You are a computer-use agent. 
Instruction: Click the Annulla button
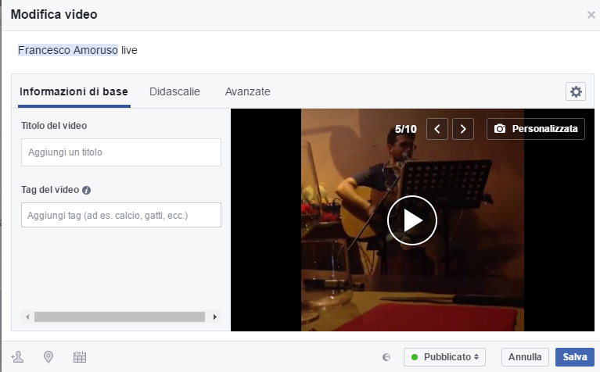(x=525, y=357)
